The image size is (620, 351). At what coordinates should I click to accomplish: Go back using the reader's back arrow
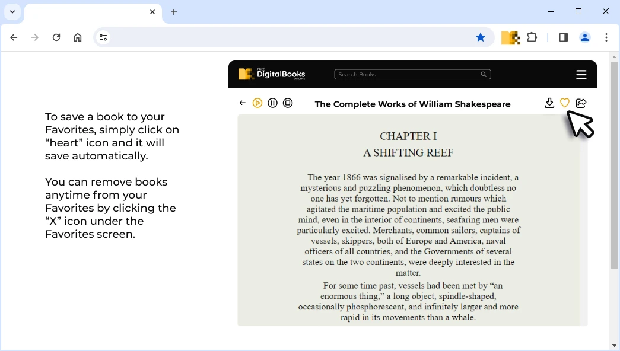tap(243, 103)
